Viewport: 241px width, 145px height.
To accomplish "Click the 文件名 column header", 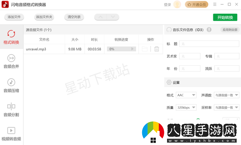I will [x=44, y=40].
